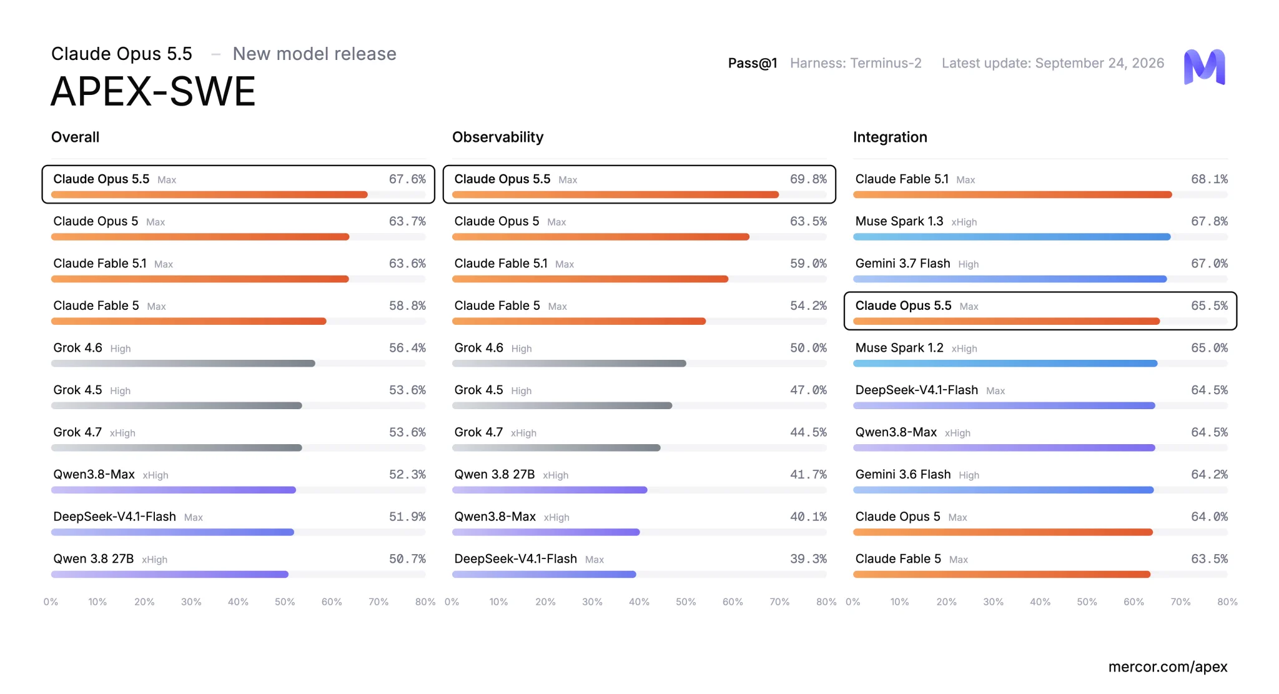Click the Mercor M logo
This screenshot has height=694, width=1279.
click(1204, 67)
